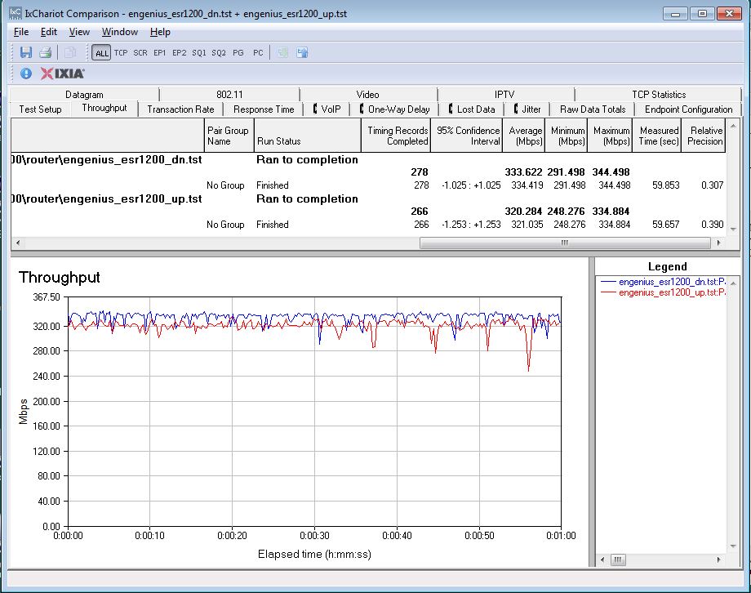This screenshot has height=593, width=751.
Task: Open the File menu
Action: pyautogui.click(x=21, y=32)
